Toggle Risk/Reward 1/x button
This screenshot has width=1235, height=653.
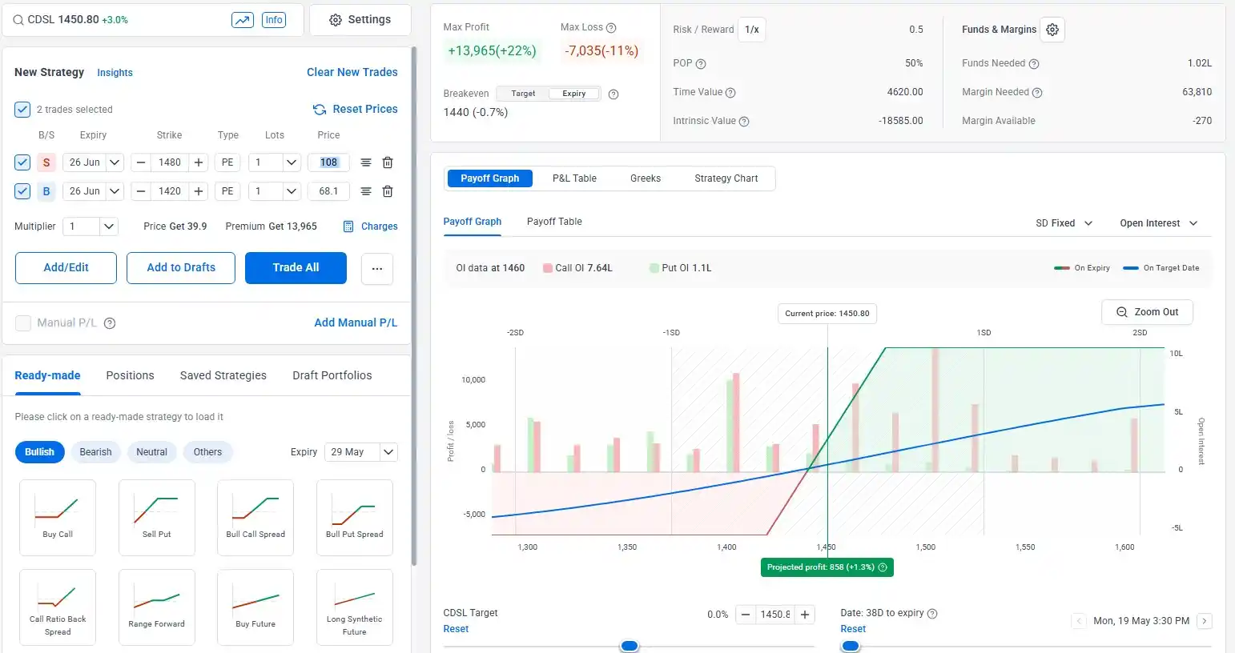pos(751,30)
